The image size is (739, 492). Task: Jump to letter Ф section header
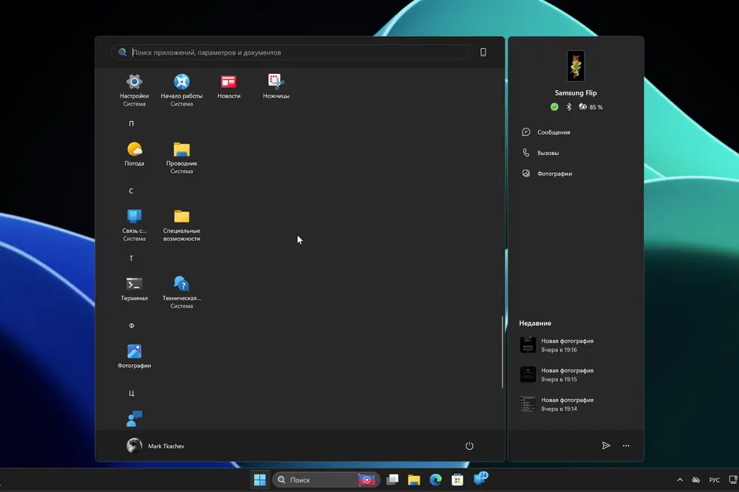click(132, 326)
